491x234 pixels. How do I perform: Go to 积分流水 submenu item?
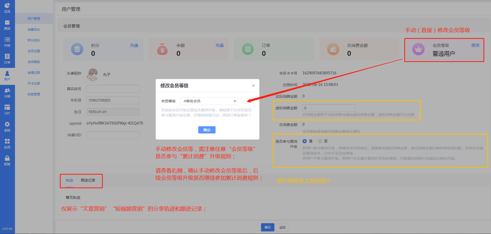click(34, 40)
